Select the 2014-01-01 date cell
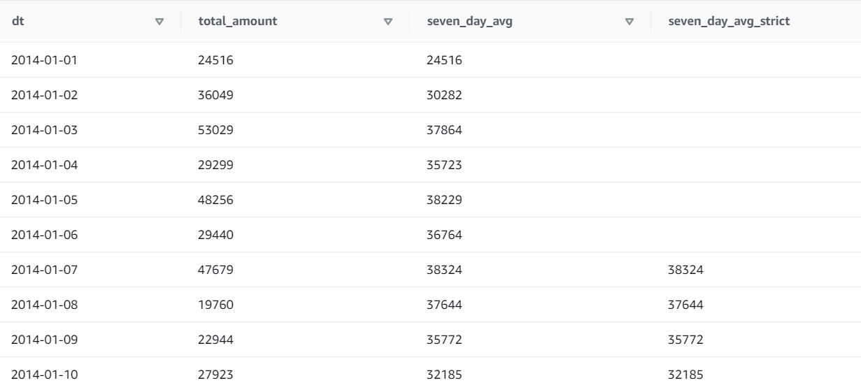The image size is (861, 390). [45, 60]
